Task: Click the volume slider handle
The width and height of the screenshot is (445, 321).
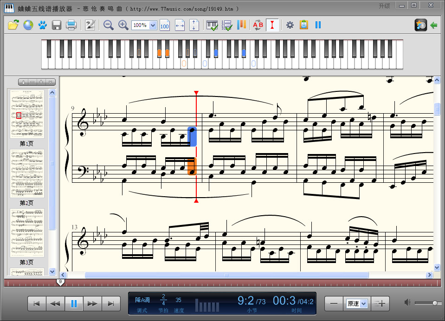Action: 435,303
